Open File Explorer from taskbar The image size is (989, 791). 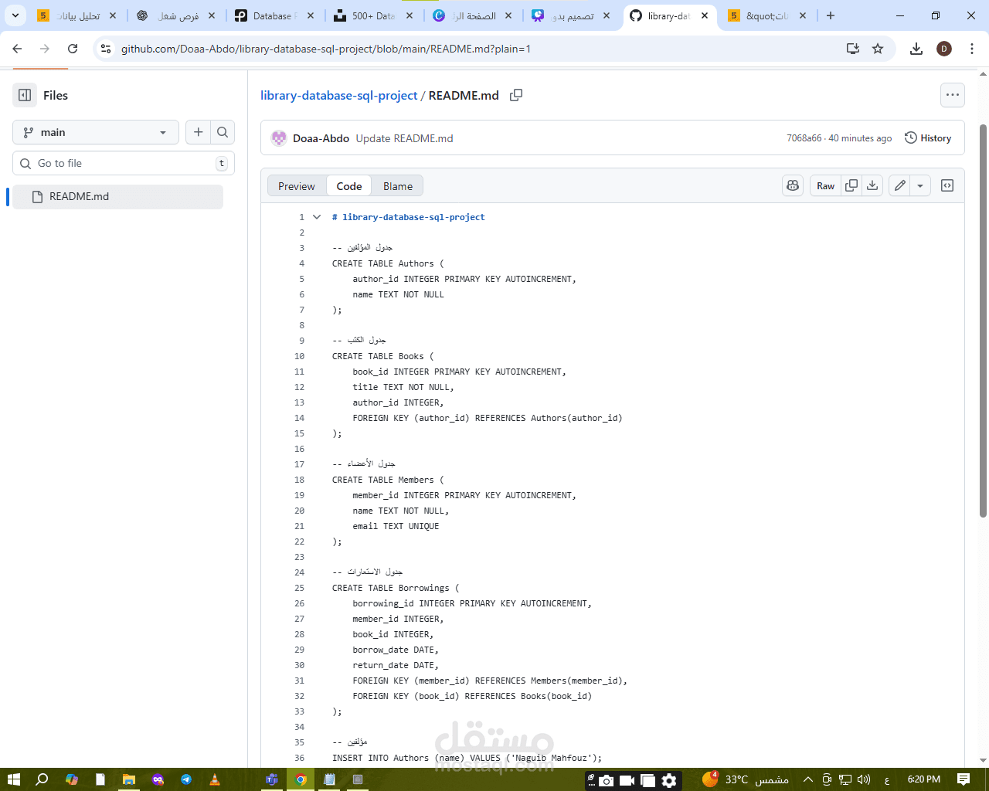129,779
